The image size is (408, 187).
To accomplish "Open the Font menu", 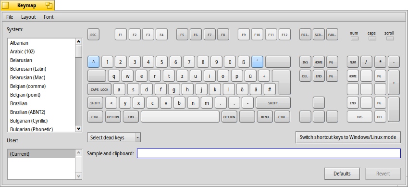I will tap(49, 17).
